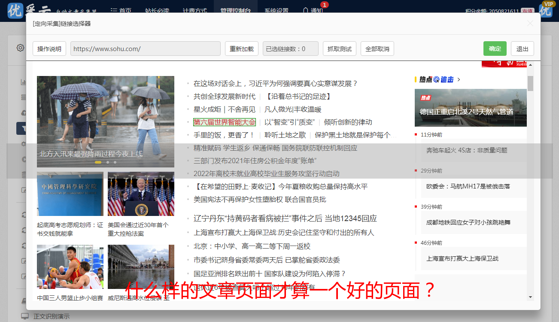Click the scrollbar up arrow in page preview
This screenshot has height=322, width=559.
tap(531, 65)
